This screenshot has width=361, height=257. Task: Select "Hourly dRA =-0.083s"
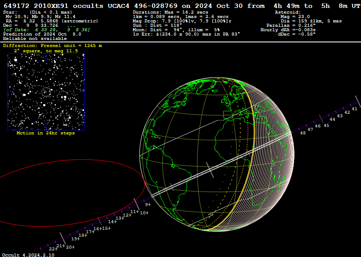[x=288, y=29]
